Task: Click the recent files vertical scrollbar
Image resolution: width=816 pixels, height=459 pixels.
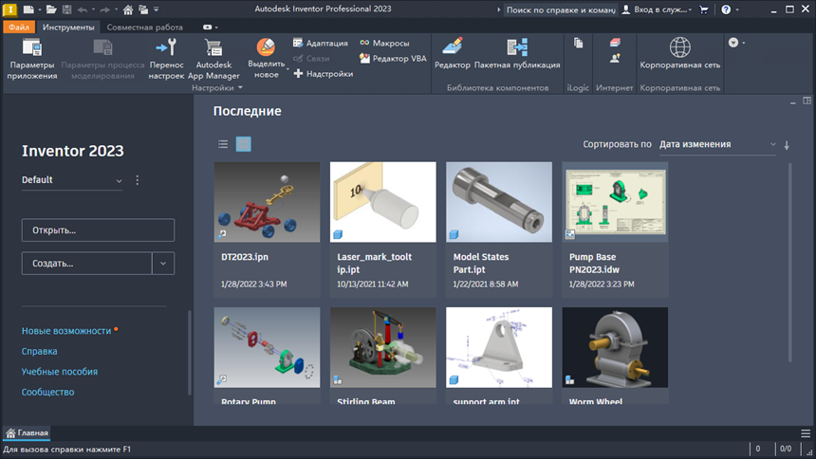Action: [790, 263]
